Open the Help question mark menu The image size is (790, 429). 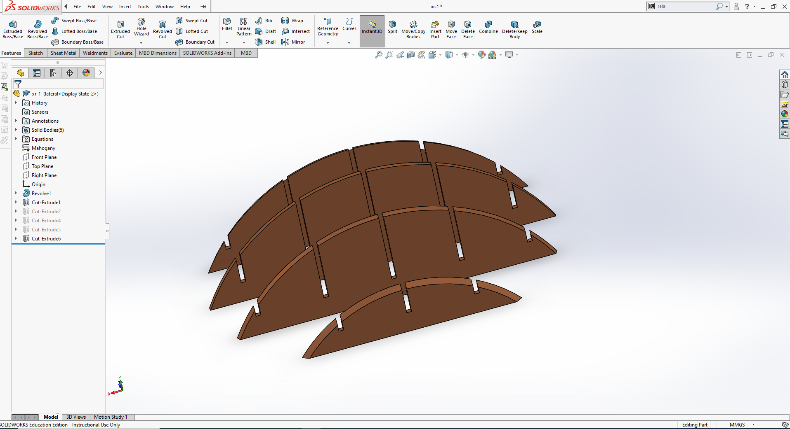pos(747,7)
